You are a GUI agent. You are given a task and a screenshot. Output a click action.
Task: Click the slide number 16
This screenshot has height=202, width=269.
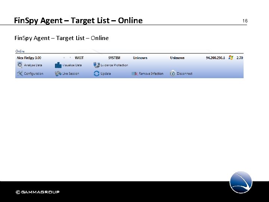[x=245, y=21]
